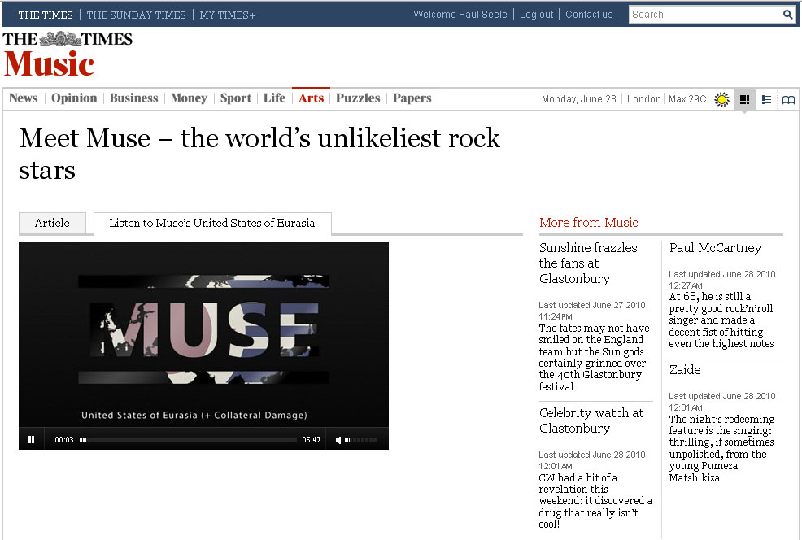Go to the Opinion section
This screenshot has height=540, width=802.
click(74, 98)
